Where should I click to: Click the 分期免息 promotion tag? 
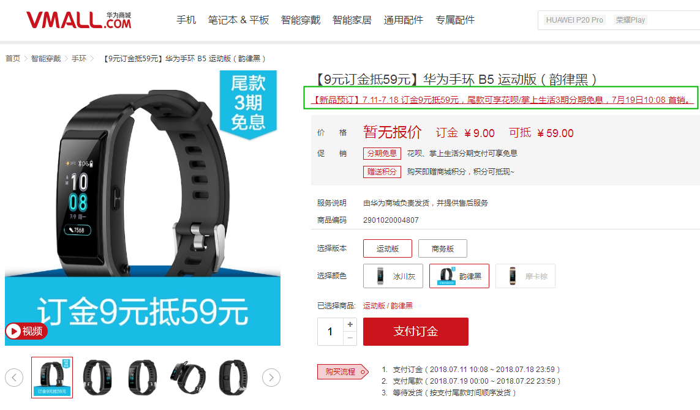(382, 154)
